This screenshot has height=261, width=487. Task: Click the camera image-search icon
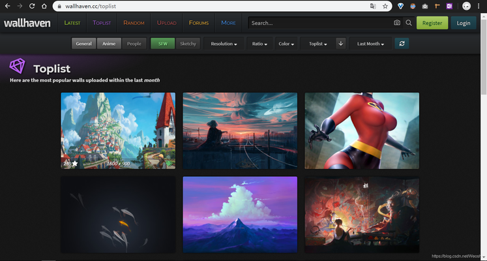(x=397, y=23)
